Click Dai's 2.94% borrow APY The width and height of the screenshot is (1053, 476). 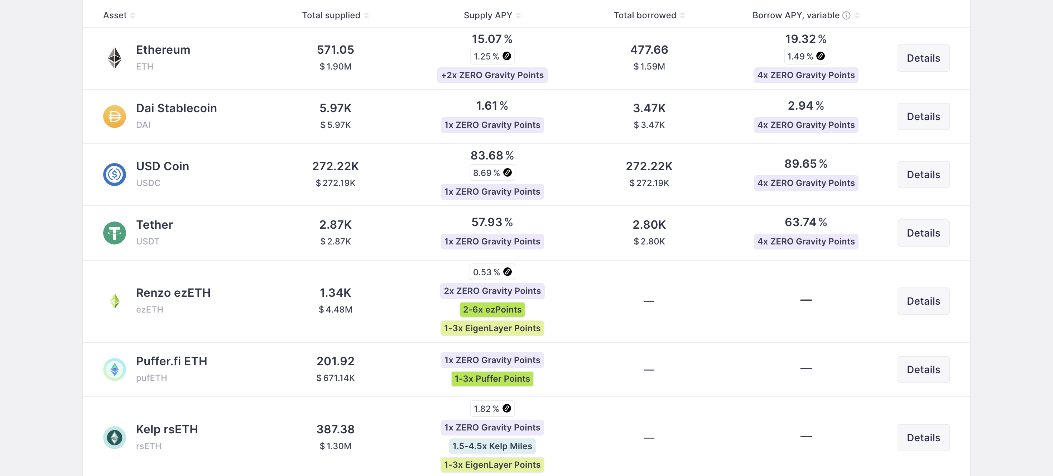point(806,106)
